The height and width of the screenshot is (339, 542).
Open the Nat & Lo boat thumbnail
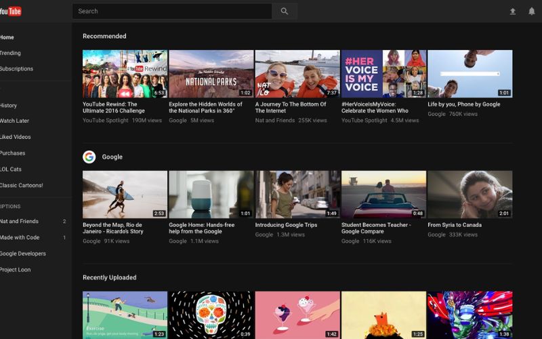297,74
